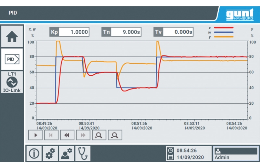Click the 08:54:26 axis time label

(234, 124)
